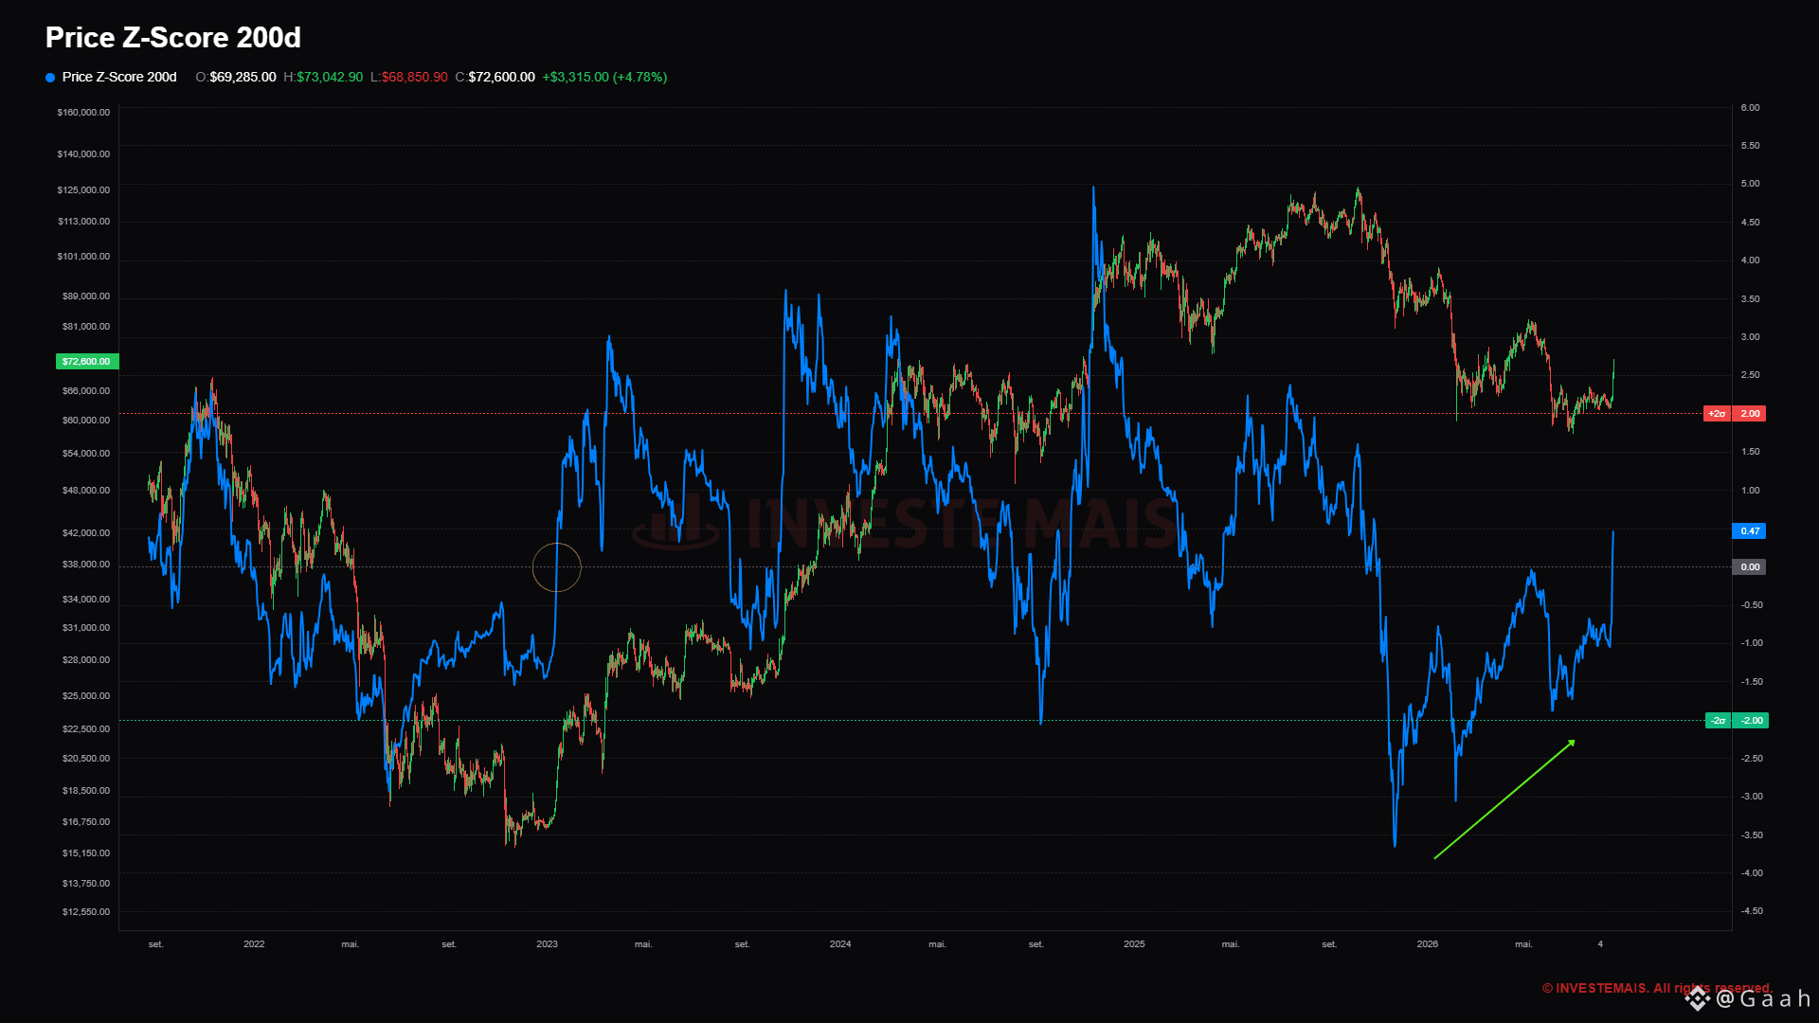
Task: Click the -1.00 Z-score axis label
Action: (1752, 642)
